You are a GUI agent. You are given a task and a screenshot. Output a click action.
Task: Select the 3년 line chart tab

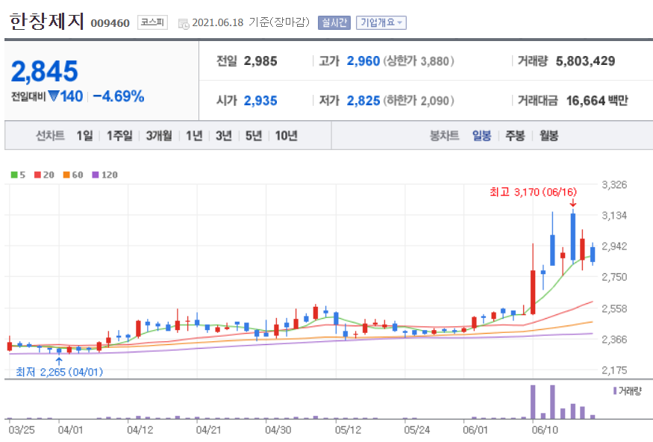pyautogui.click(x=224, y=135)
